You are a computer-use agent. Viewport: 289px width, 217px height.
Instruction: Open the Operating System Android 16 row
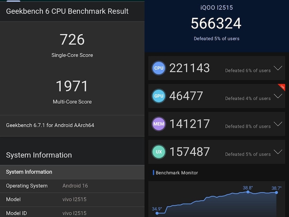72,186
